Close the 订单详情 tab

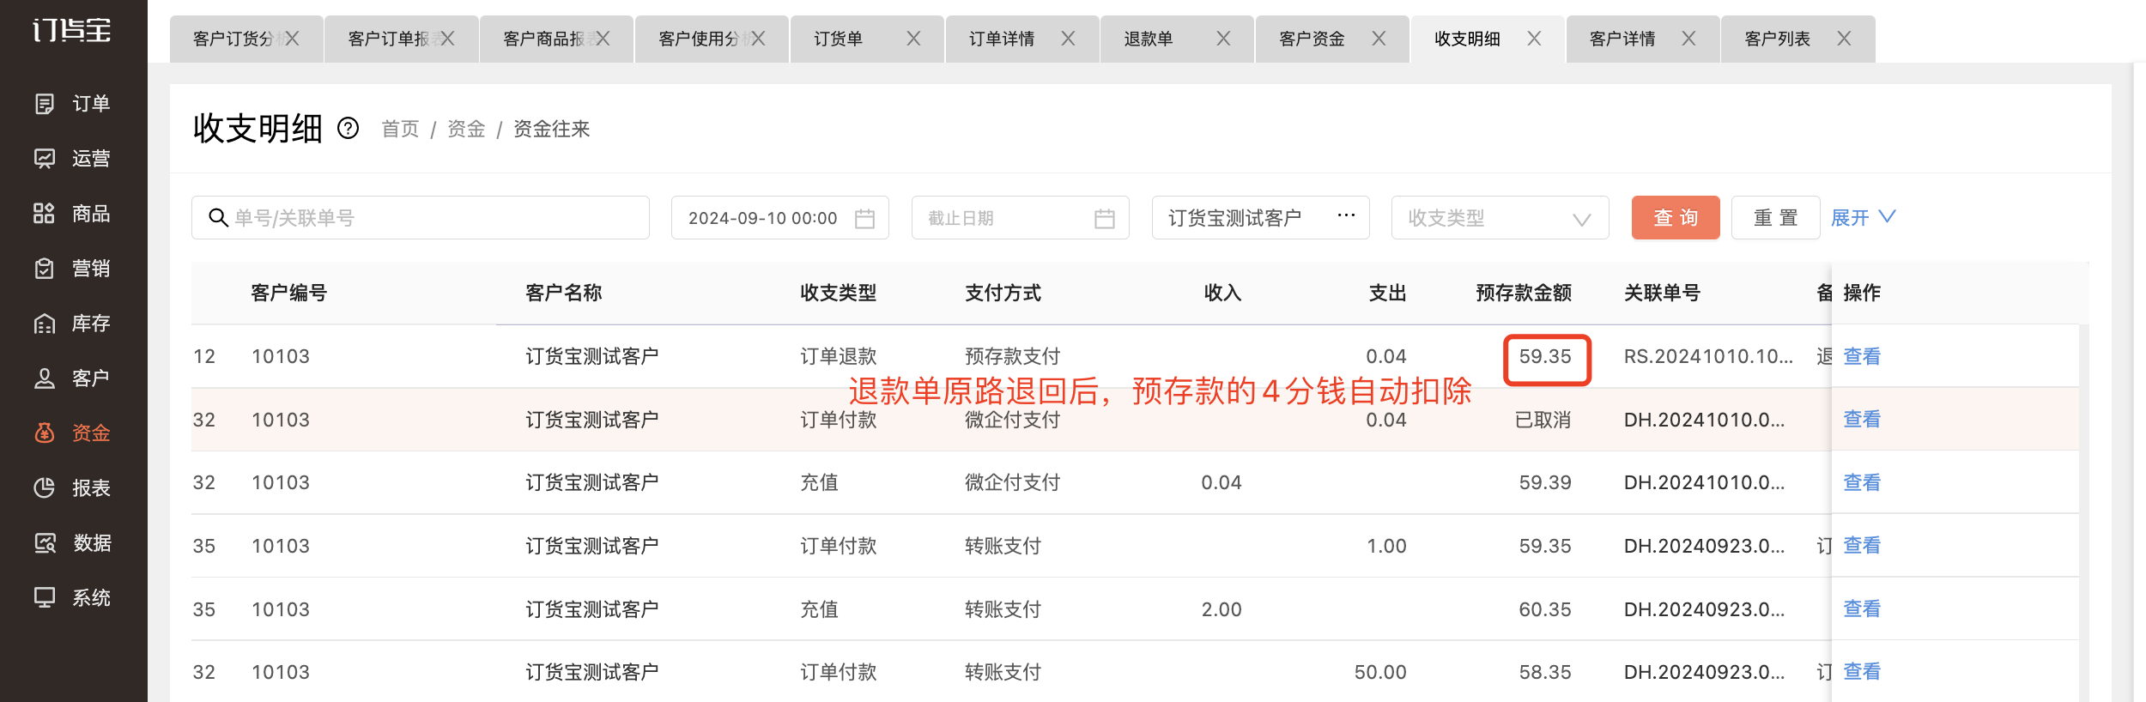pos(1068,39)
